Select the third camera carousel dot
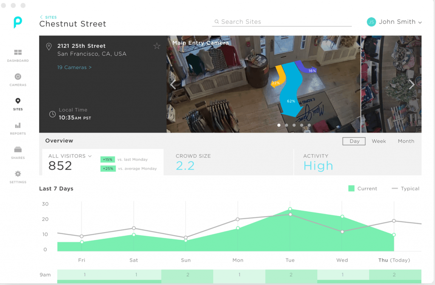435x285 pixels. [x=294, y=125]
